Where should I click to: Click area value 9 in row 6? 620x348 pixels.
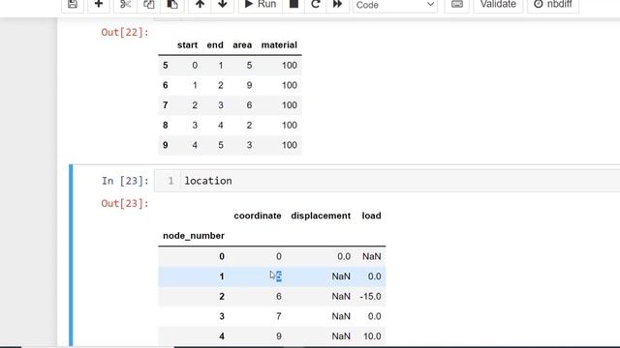[249, 85]
